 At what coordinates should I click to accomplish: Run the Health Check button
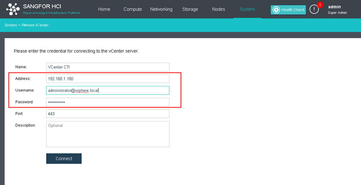(x=288, y=10)
